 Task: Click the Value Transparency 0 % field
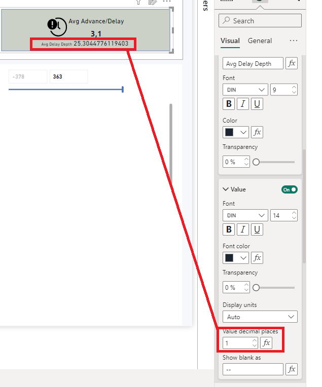[x=236, y=287]
